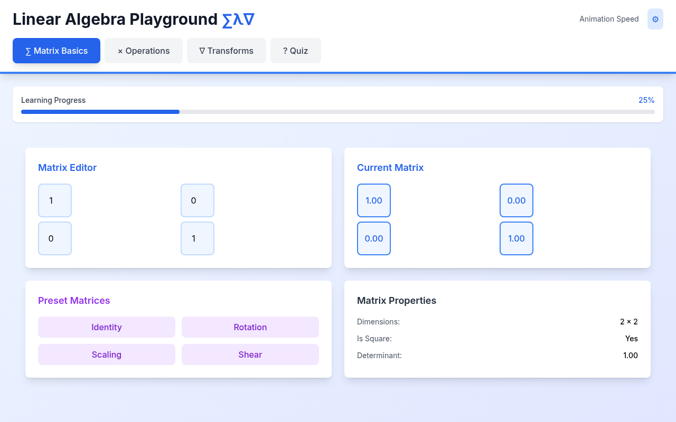
Task: Click the ∑λ∇ logo symbols in title
Action: click(x=238, y=20)
